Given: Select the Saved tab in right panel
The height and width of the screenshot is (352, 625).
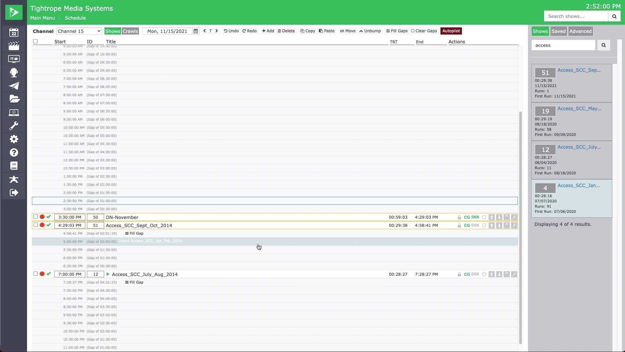Looking at the screenshot, I should click(x=559, y=31).
